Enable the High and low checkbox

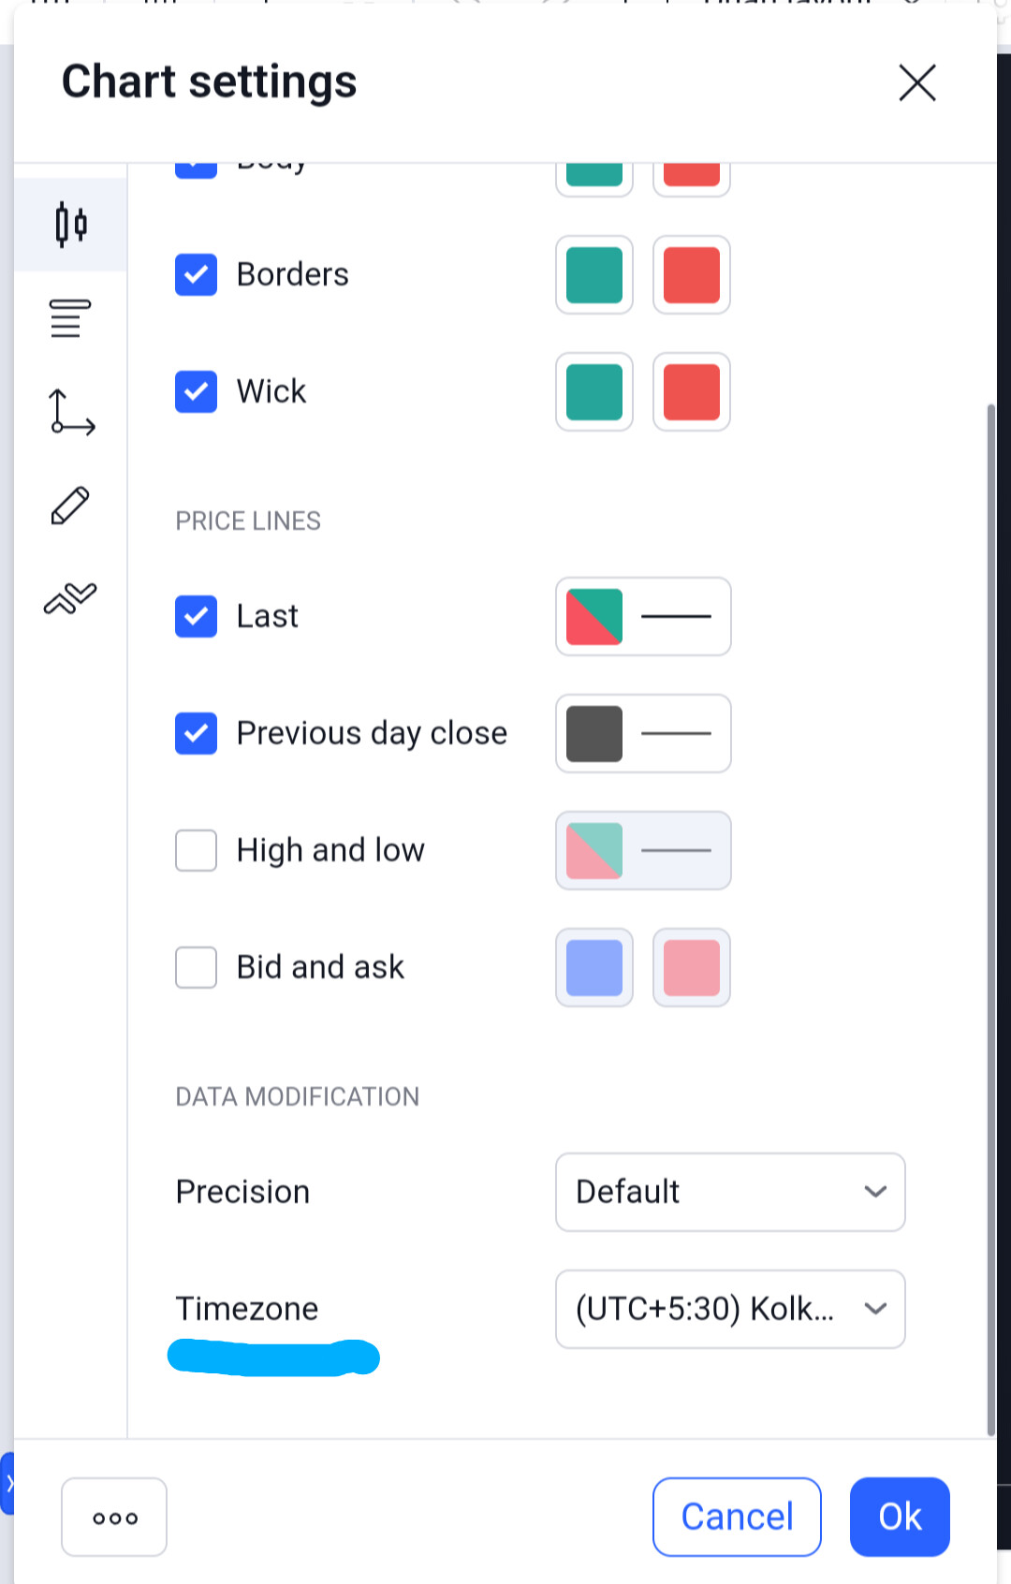196,850
